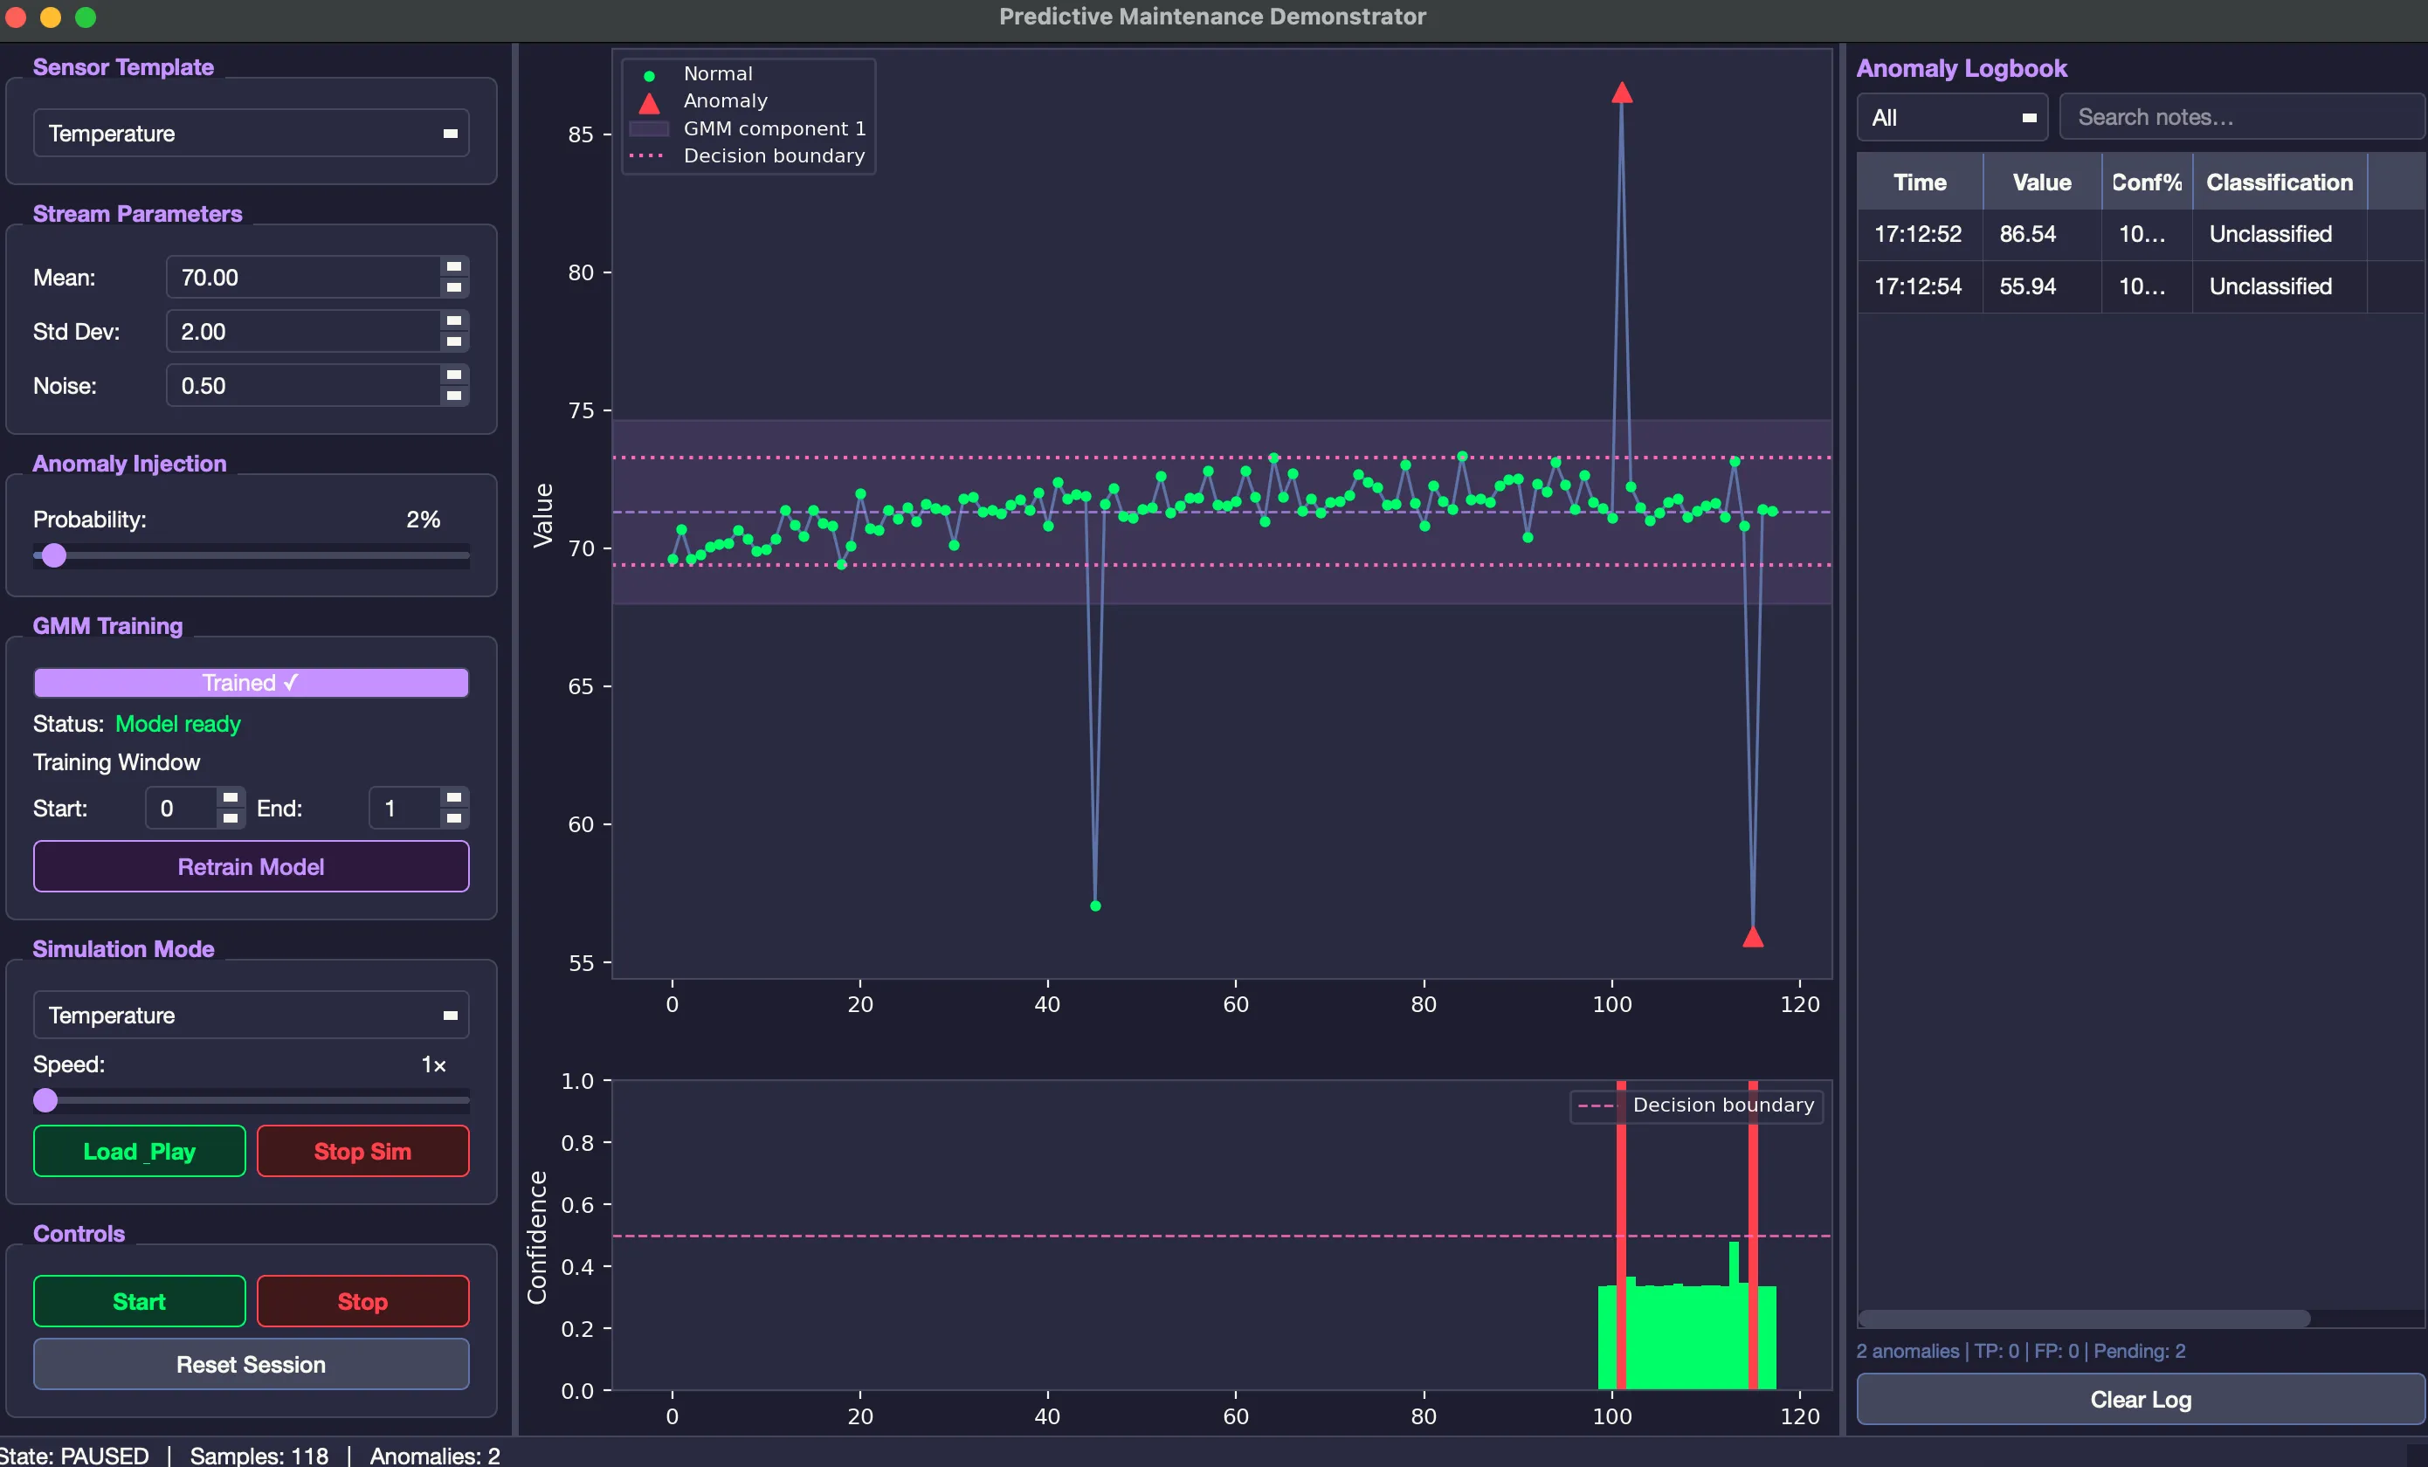Decrease the Mean value with down arrow
Screen dimensions: 2428x1467
tap(453, 287)
